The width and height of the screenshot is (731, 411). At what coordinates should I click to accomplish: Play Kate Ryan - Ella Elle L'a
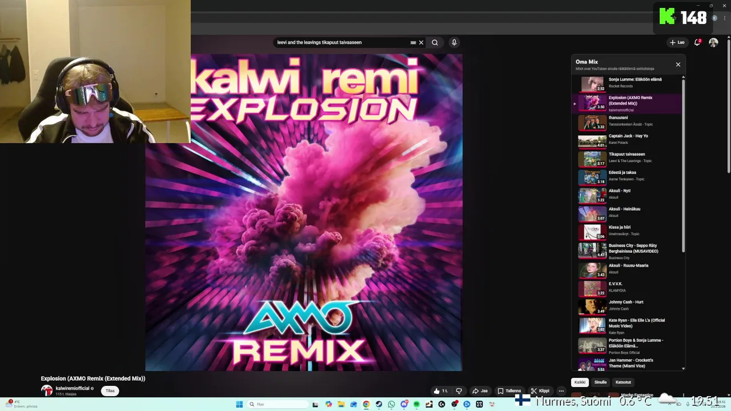tap(626, 326)
